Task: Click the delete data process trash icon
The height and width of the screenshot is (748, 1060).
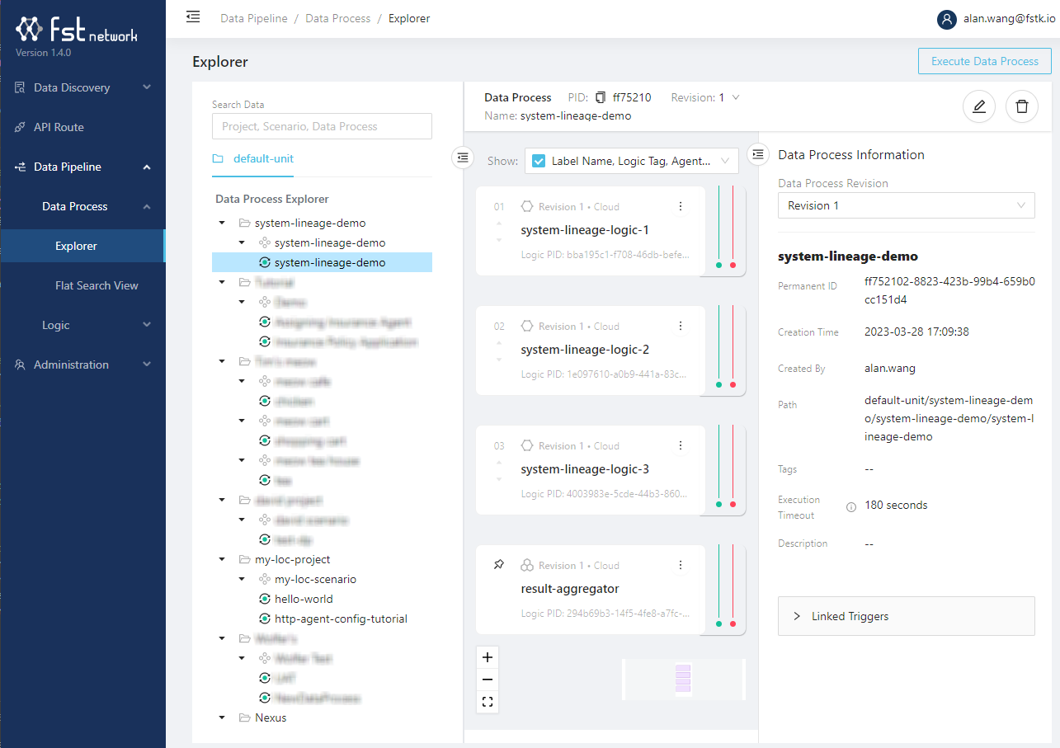Action: 1021,106
